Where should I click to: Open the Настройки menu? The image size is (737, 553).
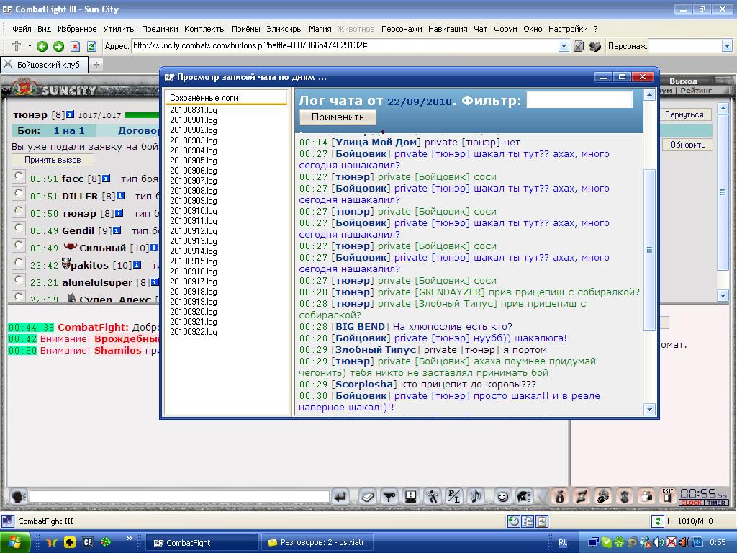click(568, 29)
